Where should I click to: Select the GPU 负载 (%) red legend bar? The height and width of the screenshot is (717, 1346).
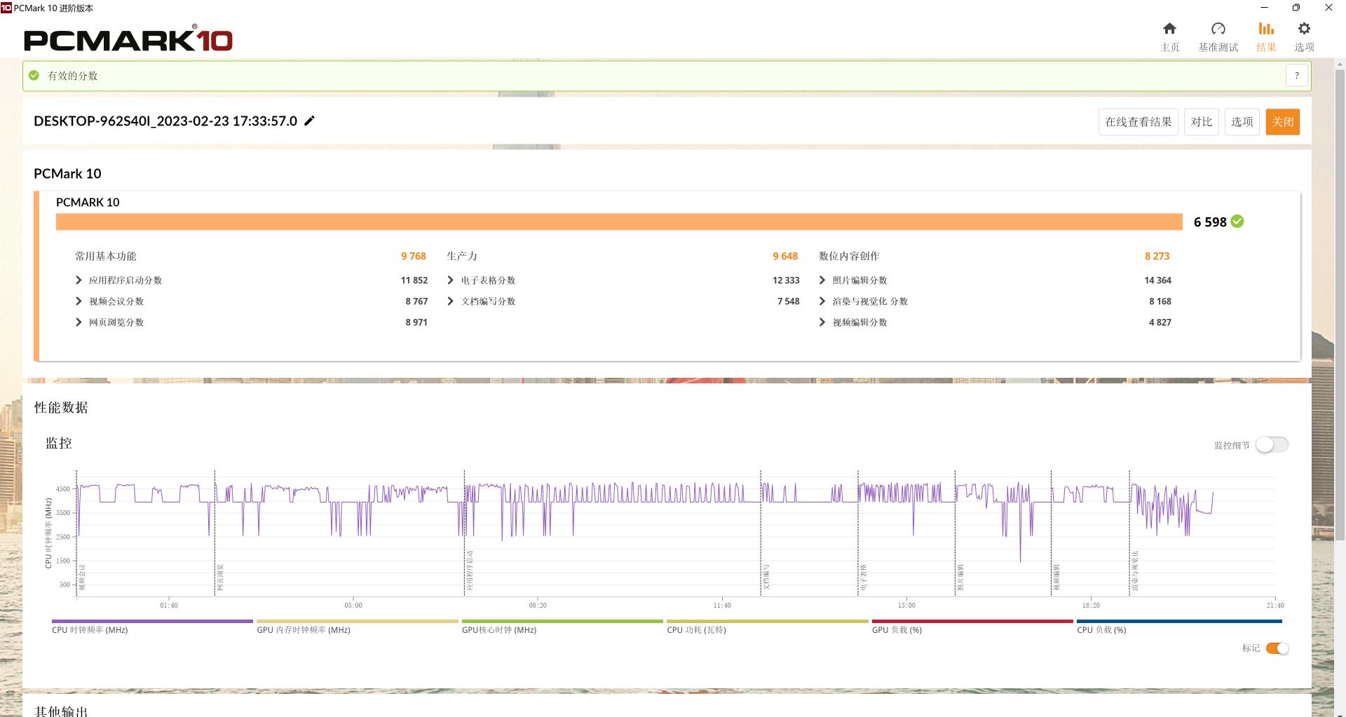click(972, 622)
